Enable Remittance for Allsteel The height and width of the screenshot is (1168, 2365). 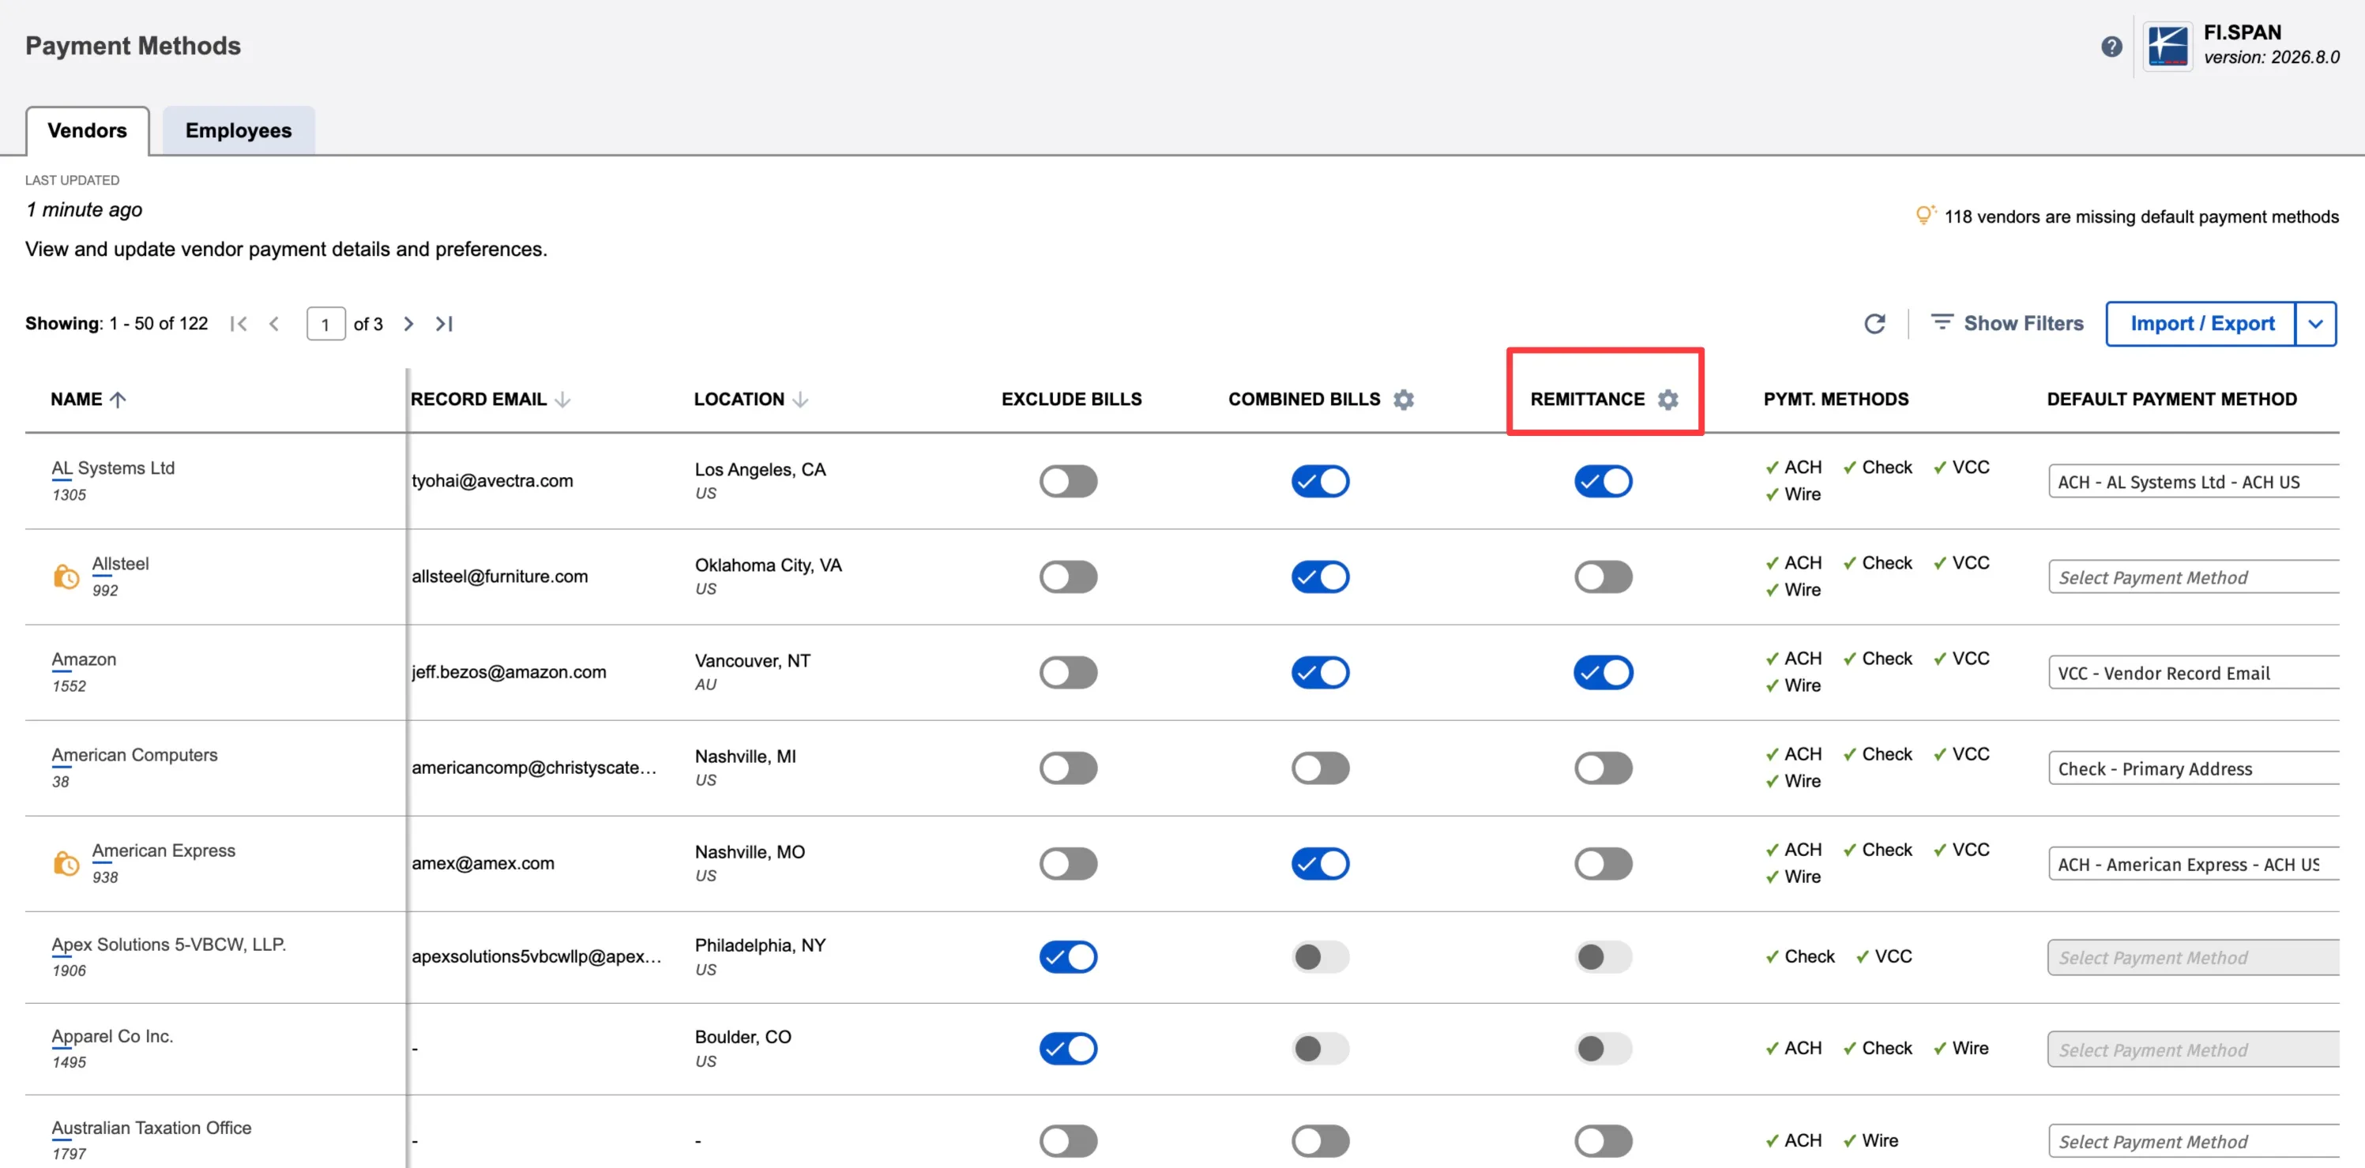(x=1603, y=576)
